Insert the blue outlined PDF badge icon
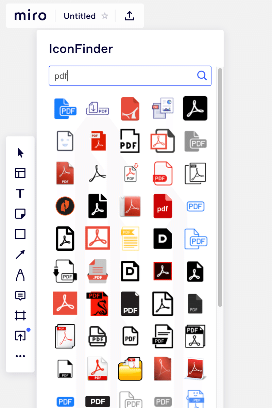Viewport: 272px width, 408px height. pyautogui.click(x=195, y=206)
